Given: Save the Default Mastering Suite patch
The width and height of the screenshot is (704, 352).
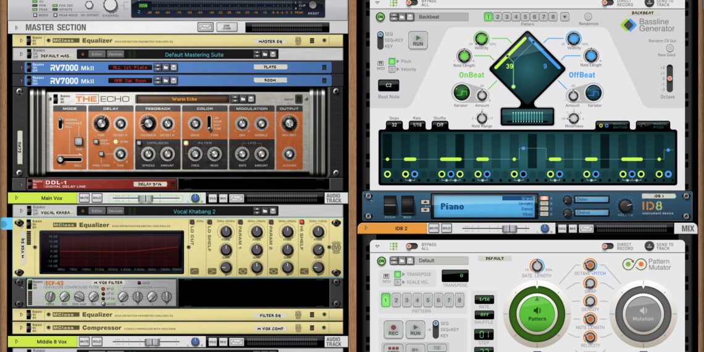Looking at the screenshot, I should coord(274,54).
